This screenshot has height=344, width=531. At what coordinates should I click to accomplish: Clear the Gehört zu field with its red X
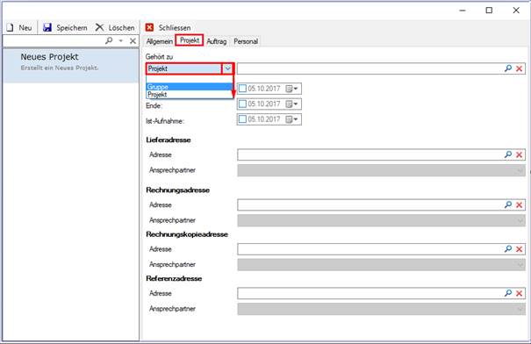click(519, 68)
